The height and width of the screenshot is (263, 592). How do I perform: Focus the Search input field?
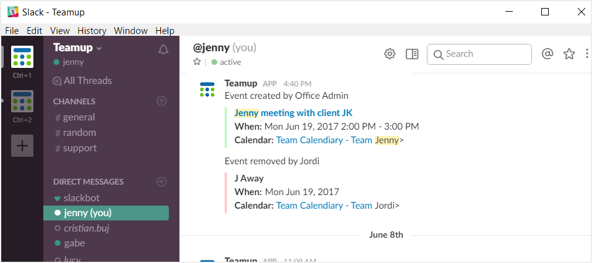[x=479, y=54]
